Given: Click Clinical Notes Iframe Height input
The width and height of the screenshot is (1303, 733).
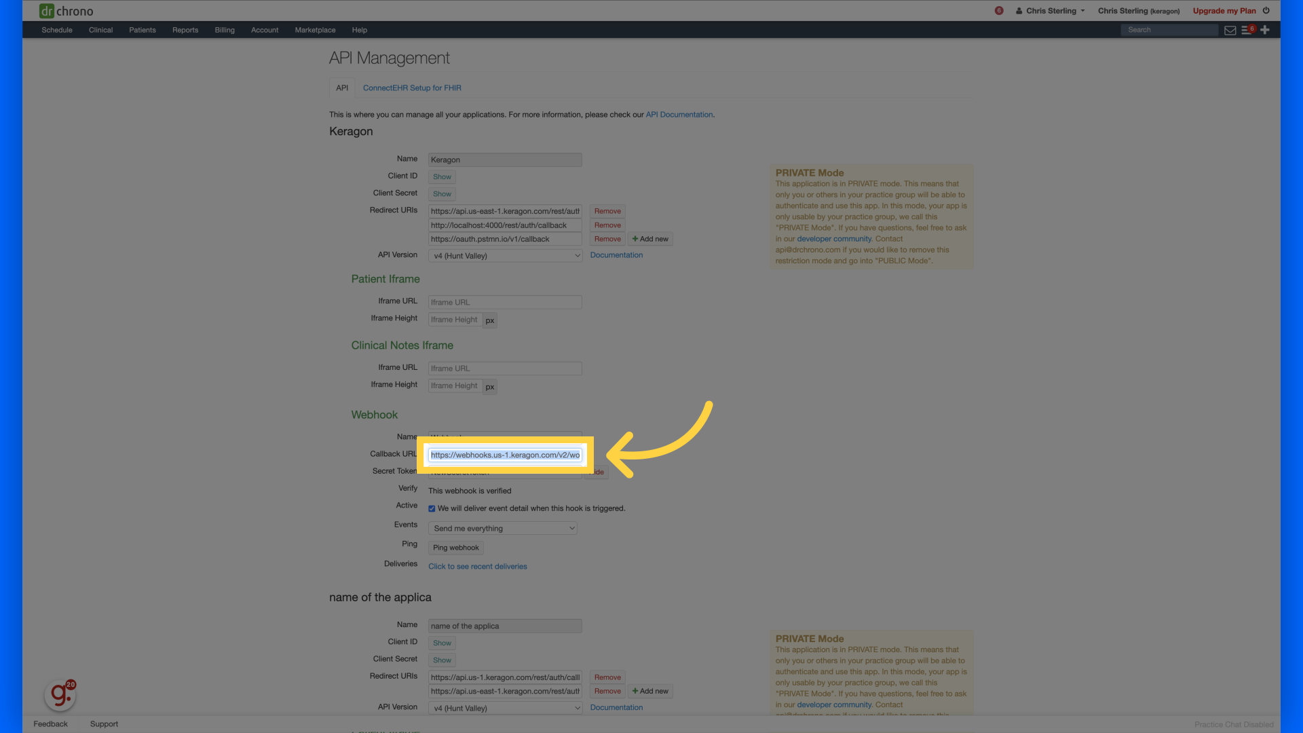Looking at the screenshot, I should [455, 386].
